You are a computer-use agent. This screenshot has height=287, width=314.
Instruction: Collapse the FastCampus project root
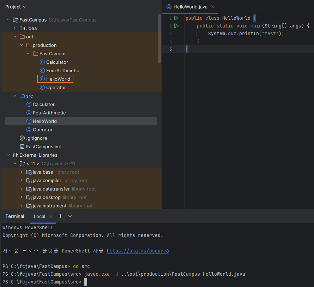point(8,20)
